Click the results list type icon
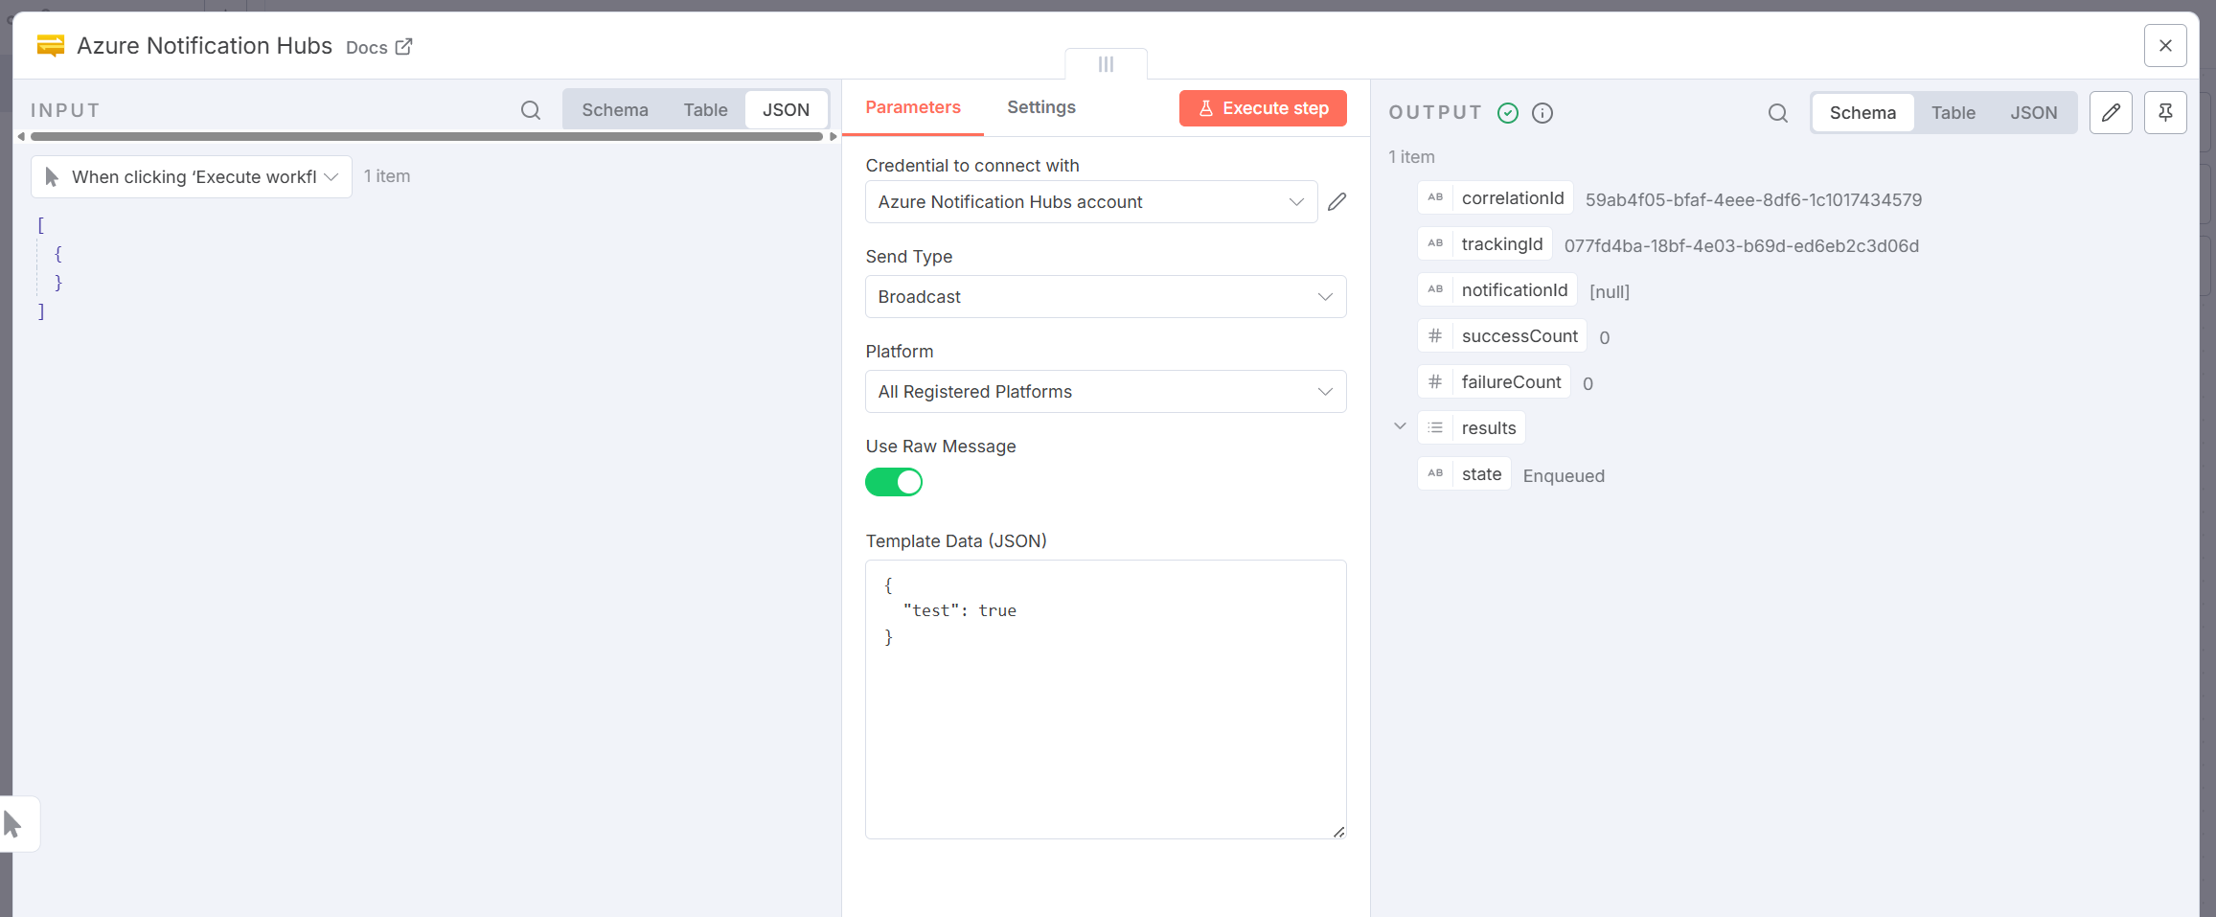Screen dimensions: 2216x917 click(1435, 427)
